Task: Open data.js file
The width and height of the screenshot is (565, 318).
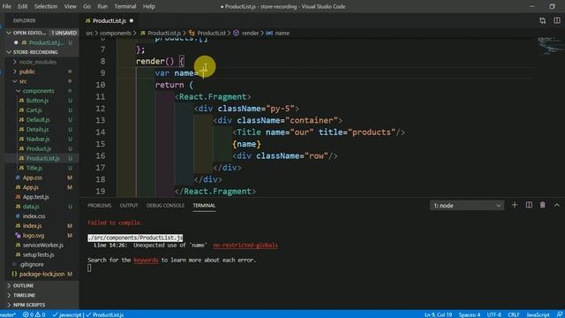Action: pos(31,207)
